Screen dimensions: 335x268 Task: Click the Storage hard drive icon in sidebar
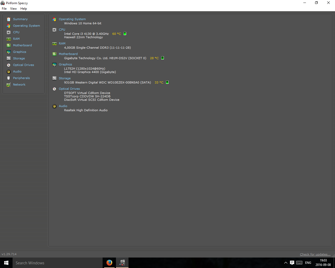pyautogui.click(x=9, y=58)
